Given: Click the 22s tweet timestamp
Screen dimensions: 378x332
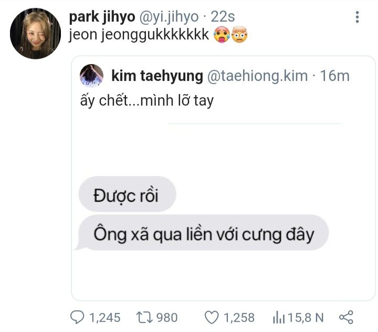Looking at the screenshot, I should pyautogui.click(x=223, y=17).
